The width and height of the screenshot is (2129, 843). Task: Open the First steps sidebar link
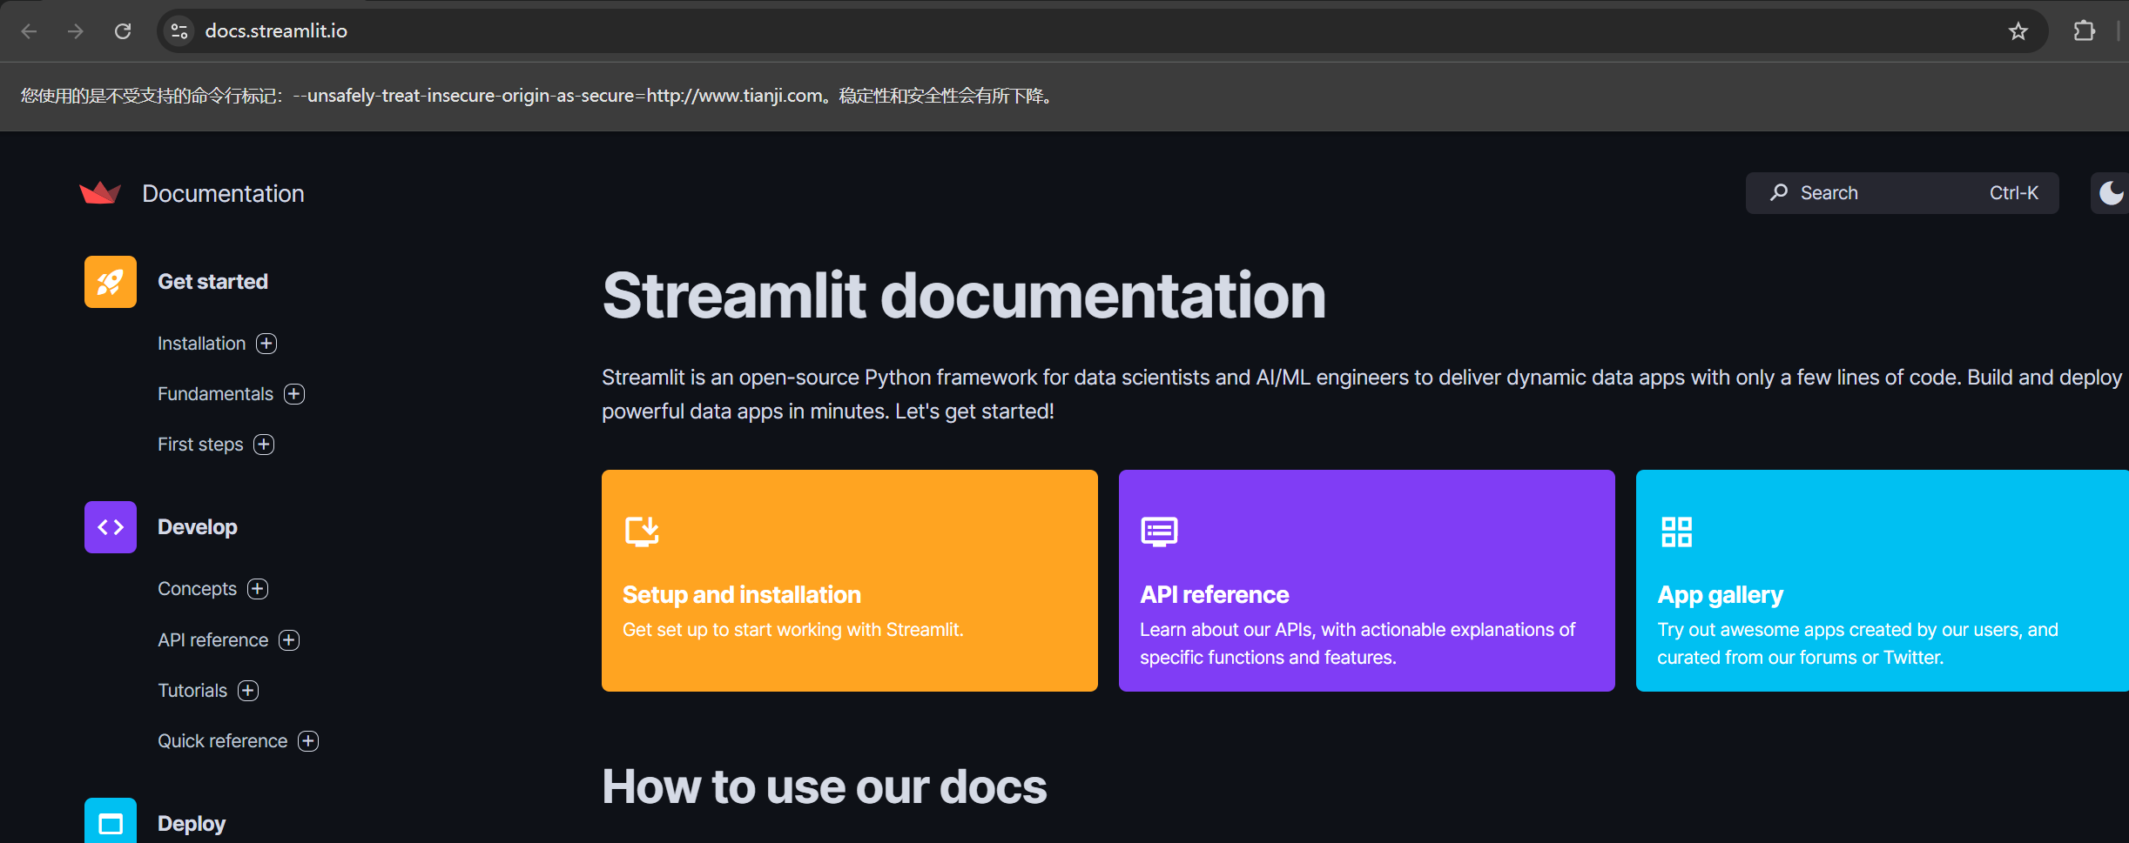tap(200, 445)
